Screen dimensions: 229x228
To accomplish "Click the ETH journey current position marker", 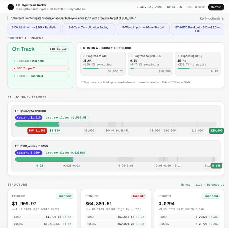I will [x=59, y=124].
